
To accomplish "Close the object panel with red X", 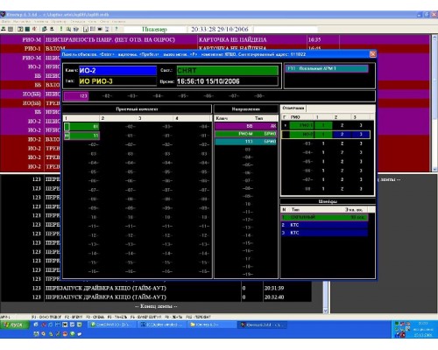I will [373, 54].
